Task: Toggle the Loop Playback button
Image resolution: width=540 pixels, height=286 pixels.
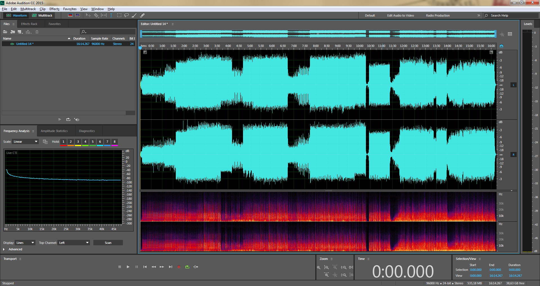Action: click(x=187, y=267)
